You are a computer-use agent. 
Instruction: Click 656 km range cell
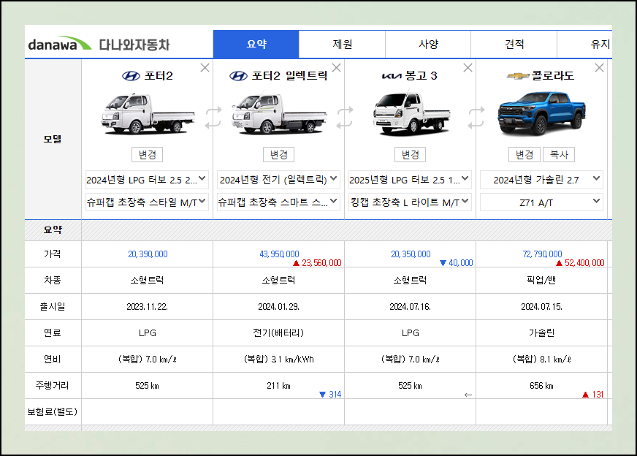[x=541, y=385]
